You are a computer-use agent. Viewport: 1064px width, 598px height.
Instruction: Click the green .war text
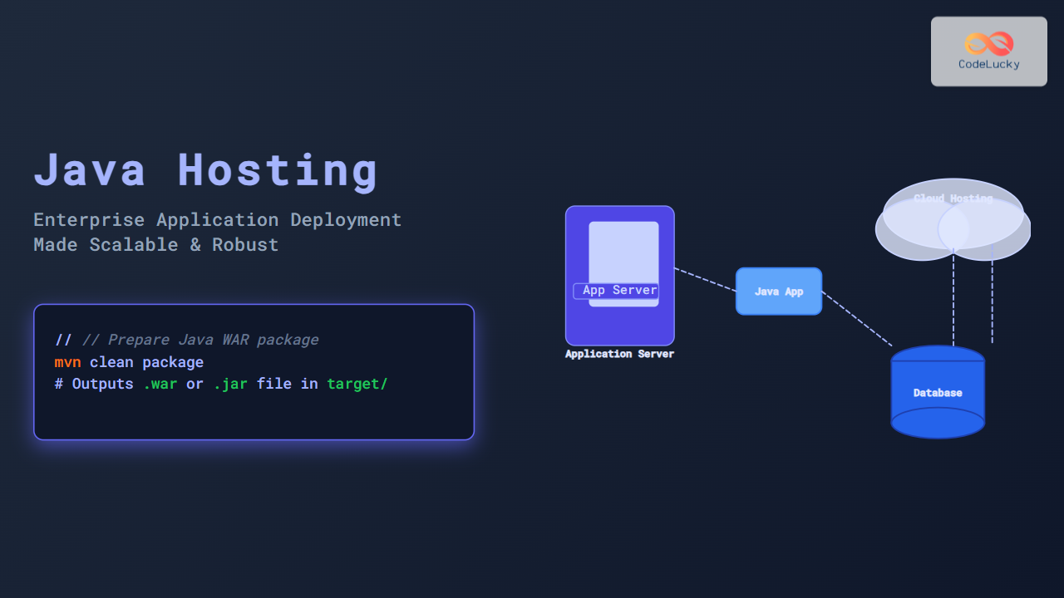pos(160,385)
